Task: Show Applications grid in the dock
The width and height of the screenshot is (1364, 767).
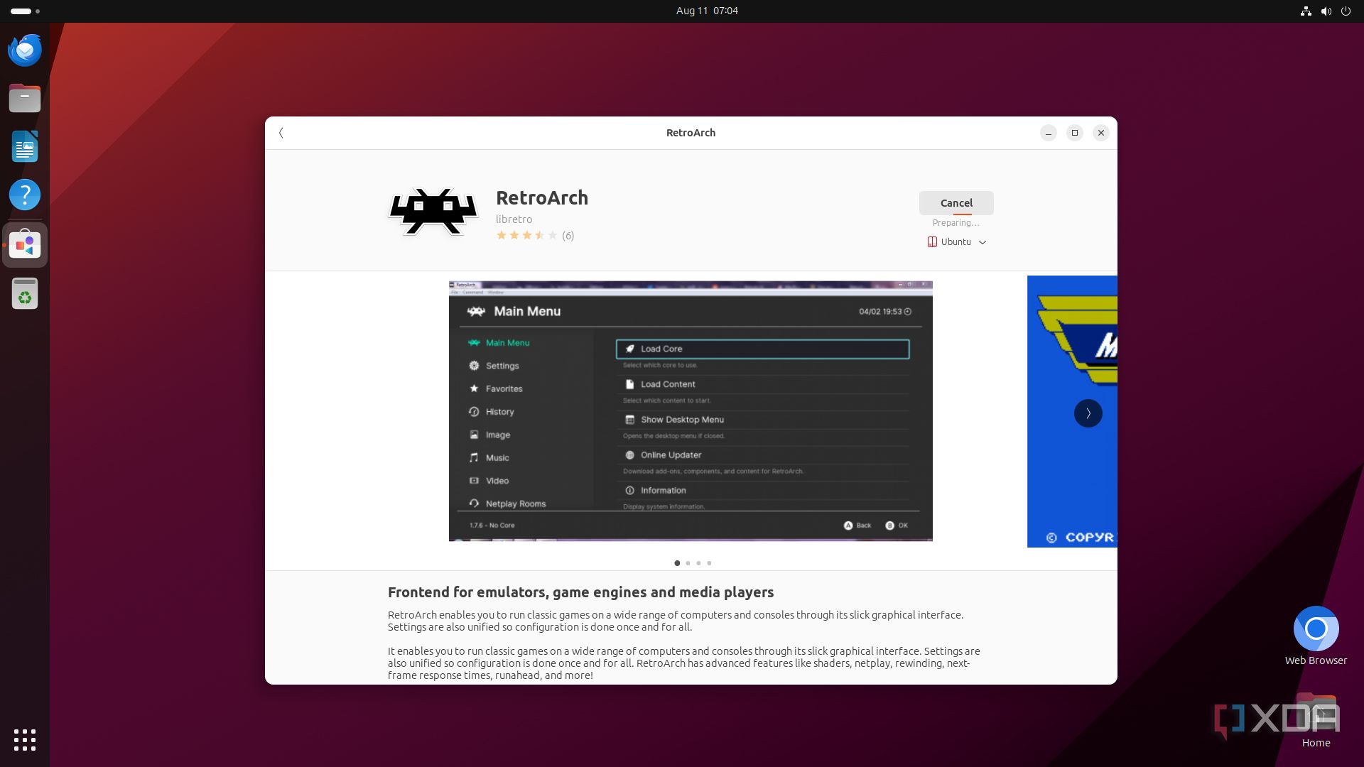Action: [25, 740]
